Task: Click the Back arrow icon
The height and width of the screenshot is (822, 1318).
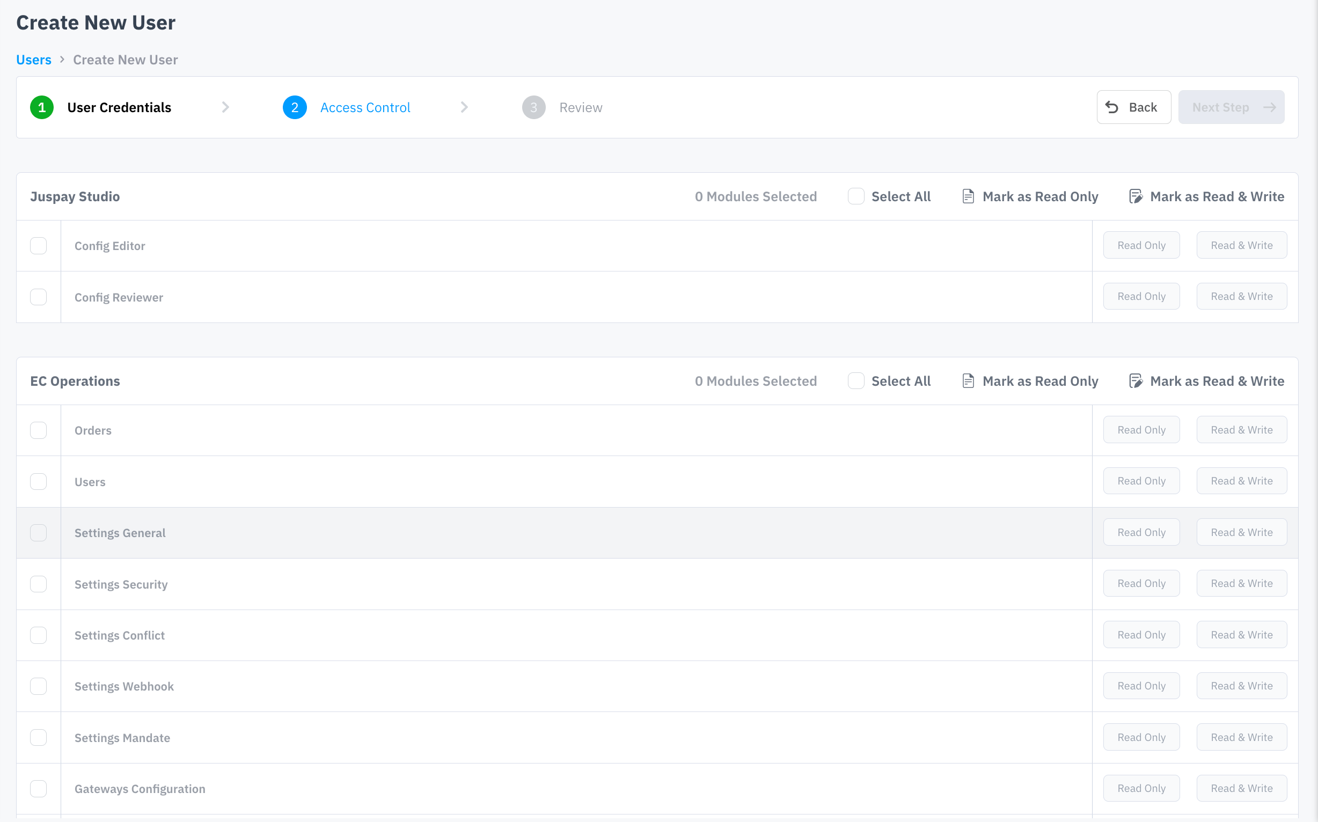Action: pos(1111,107)
